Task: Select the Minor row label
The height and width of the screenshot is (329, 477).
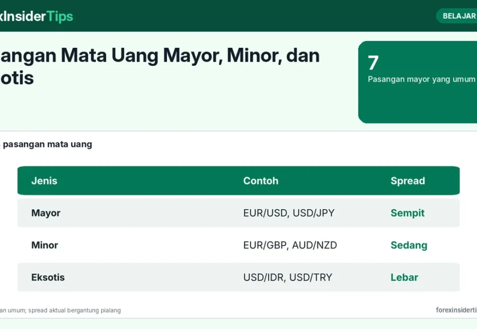Action: tap(45, 245)
